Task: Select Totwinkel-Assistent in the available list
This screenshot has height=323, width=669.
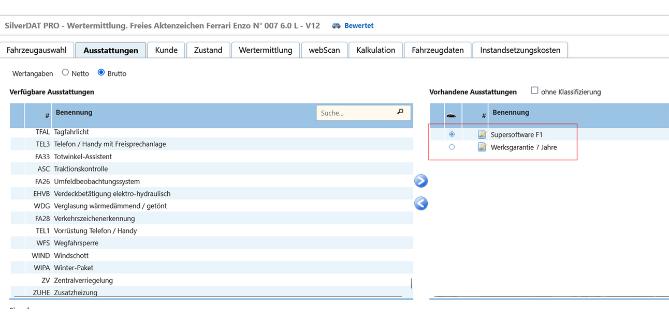Action: (83, 157)
